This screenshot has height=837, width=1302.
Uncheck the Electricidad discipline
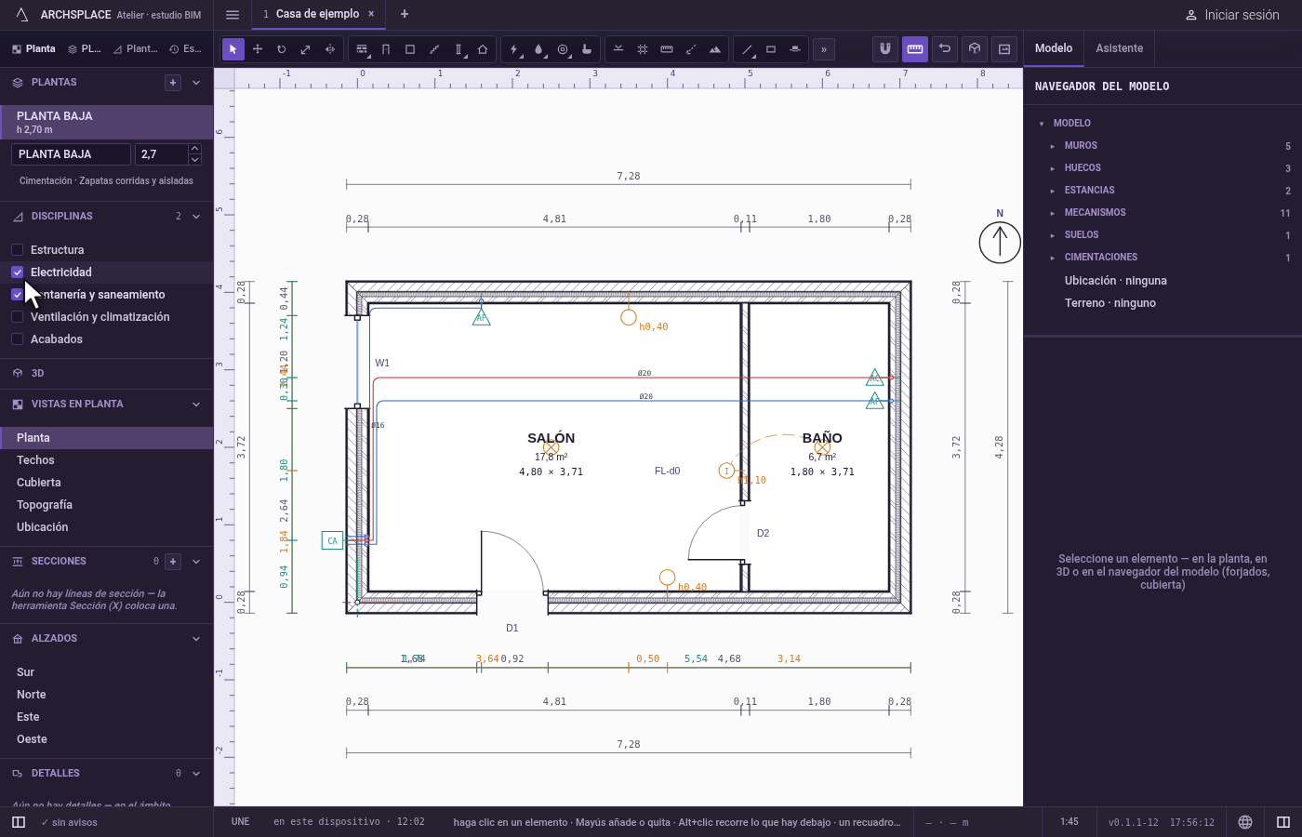pos(17,272)
